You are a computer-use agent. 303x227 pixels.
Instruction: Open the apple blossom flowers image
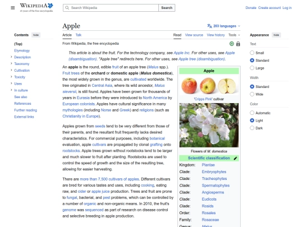pos(209,126)
